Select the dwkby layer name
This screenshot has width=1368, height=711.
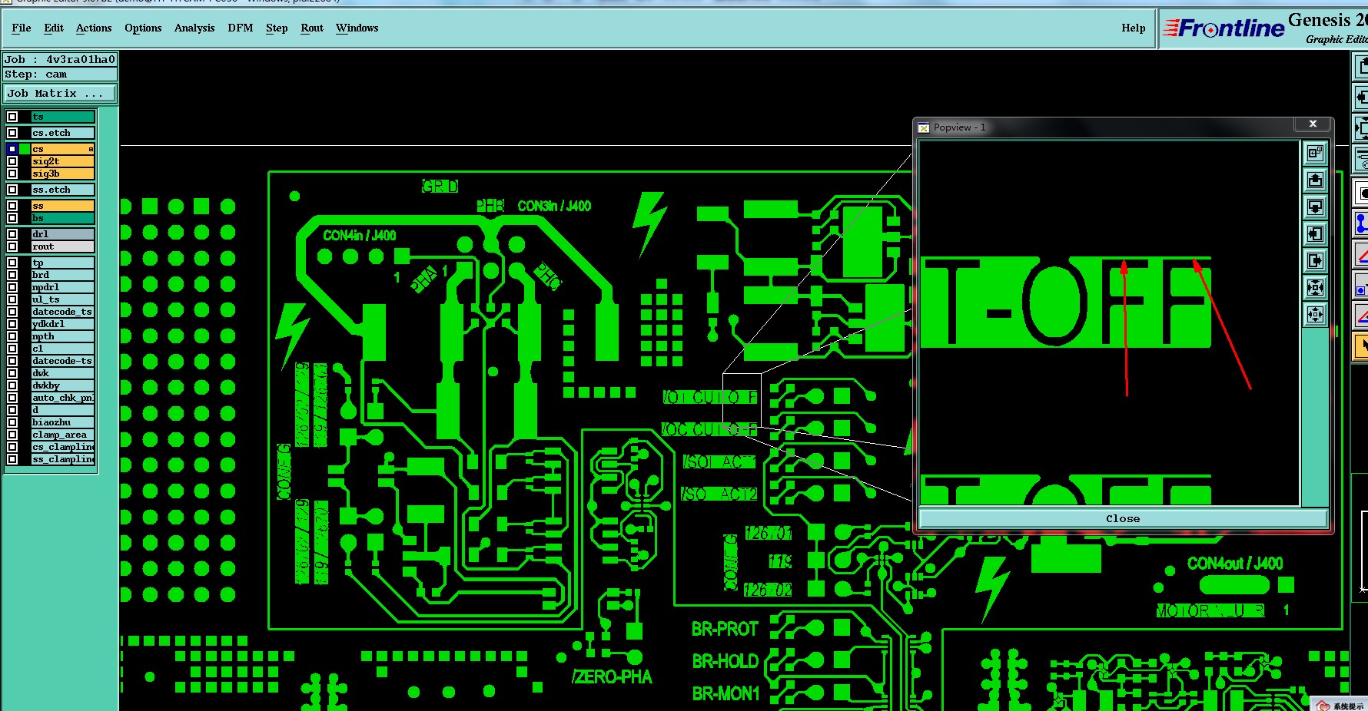(63, 385)
